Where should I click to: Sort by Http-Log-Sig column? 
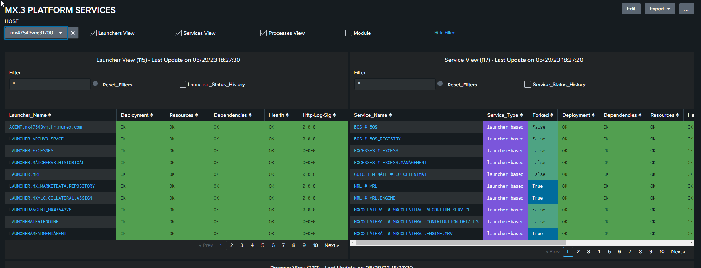(319, 115)
